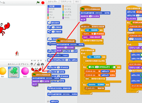Click the counter-clockwise rotate arrow in 15 どまわす block
The height and width of the screenshot is (103, 142).
click(49, 32)
